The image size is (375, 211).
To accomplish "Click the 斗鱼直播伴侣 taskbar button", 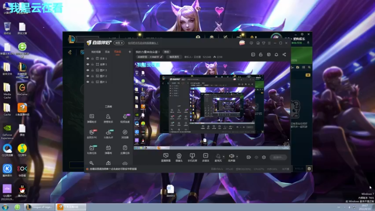I will click(71, 207).
